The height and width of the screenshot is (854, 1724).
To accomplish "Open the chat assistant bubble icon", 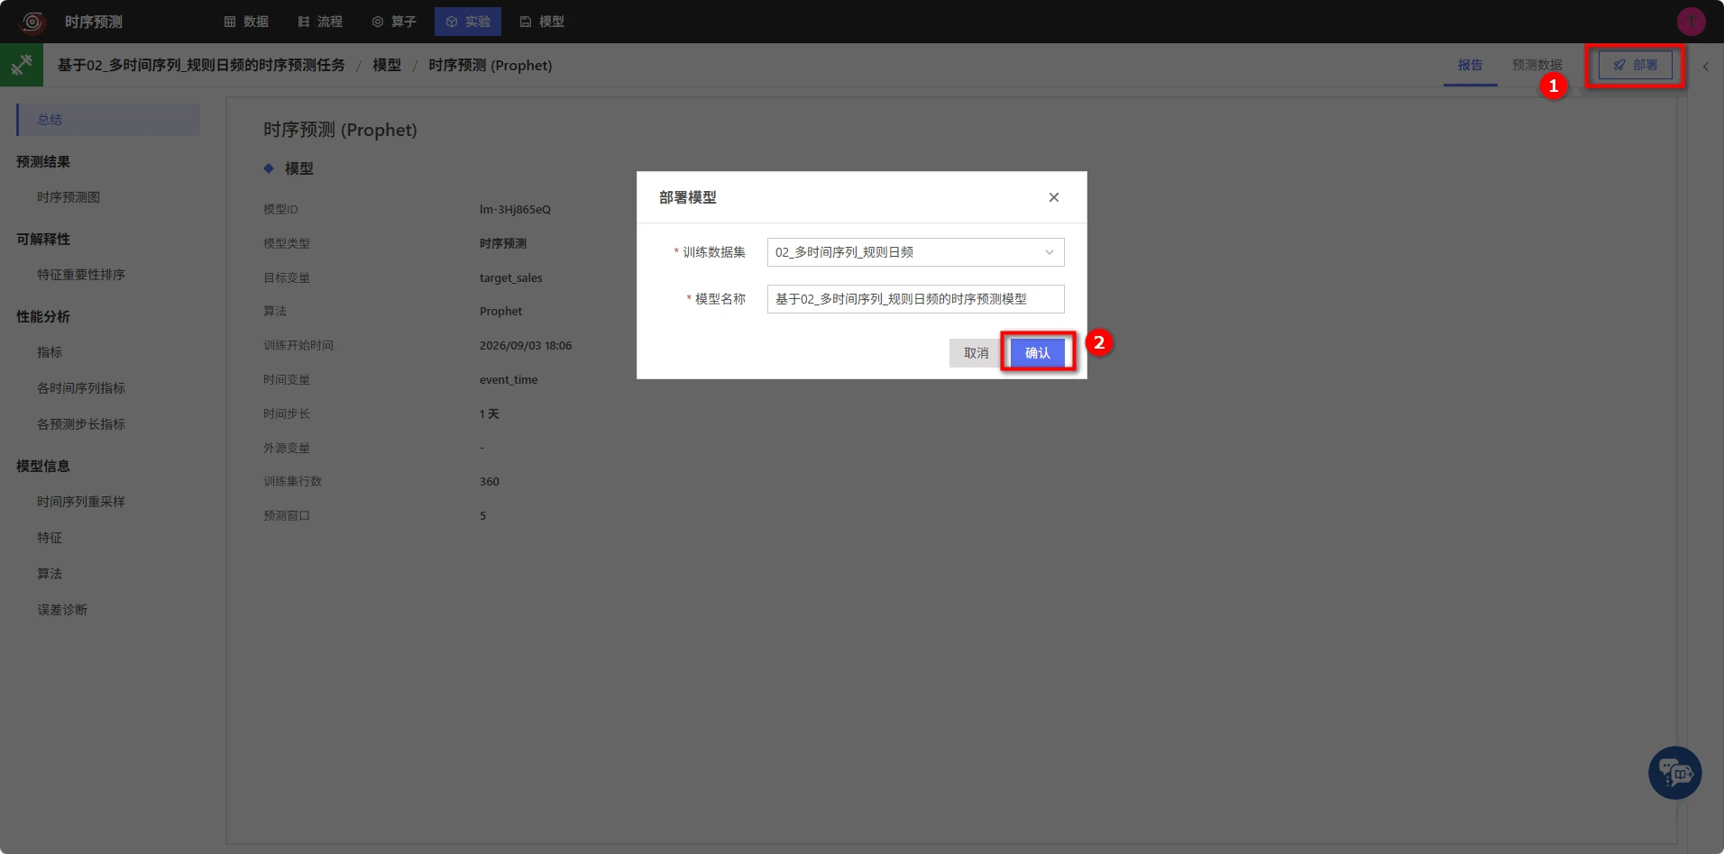I will click(1674, 773).
